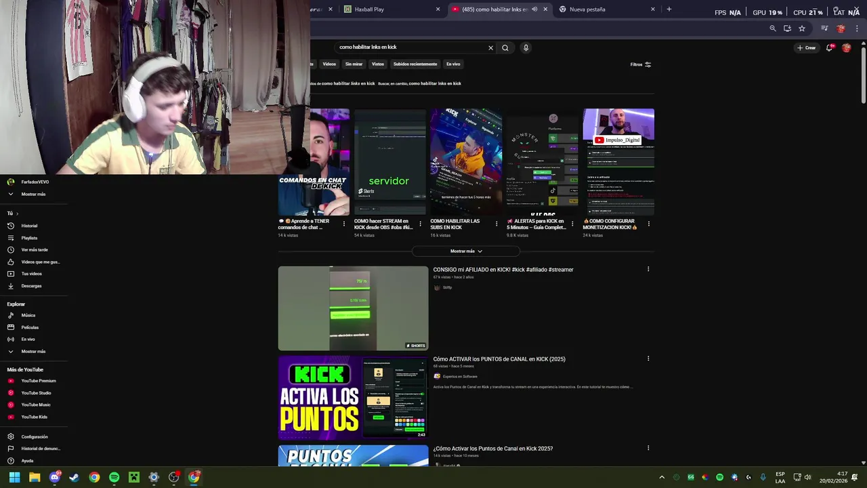Open options for Cómo ACTIVAR los PUNTOS video

(648, 359)
